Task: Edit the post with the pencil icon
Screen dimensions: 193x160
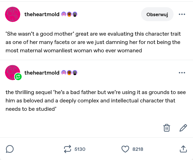Action: click(183, 128)
